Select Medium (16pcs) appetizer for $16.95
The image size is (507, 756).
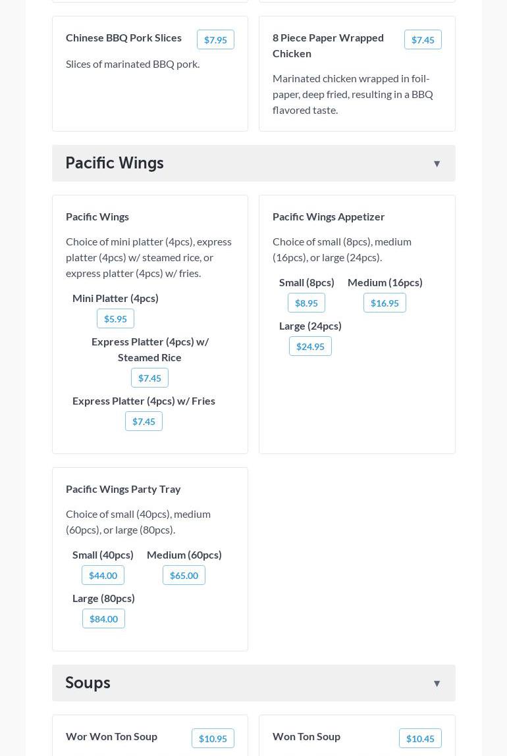pyautogui.click(x=385, y=303)
